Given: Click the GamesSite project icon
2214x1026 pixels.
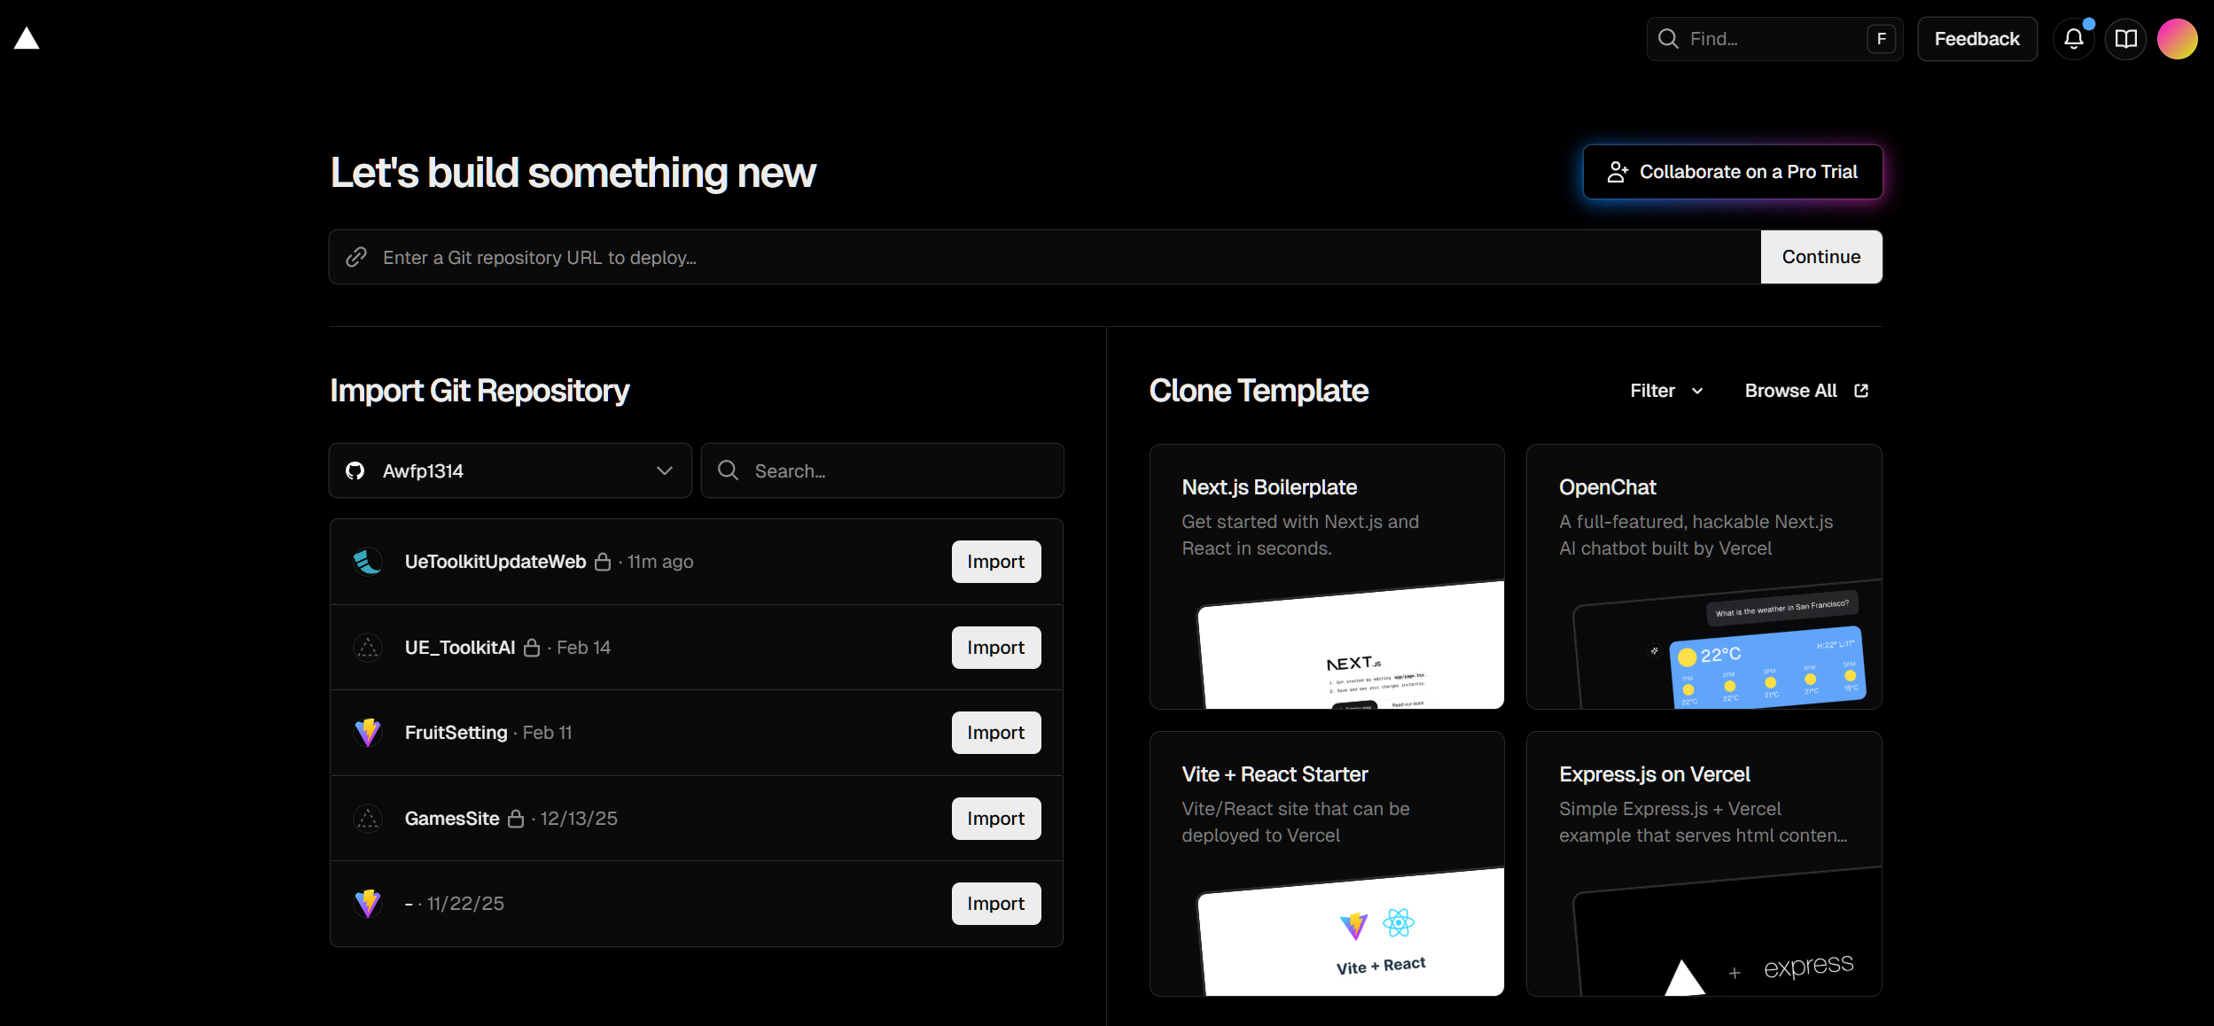Looking at the screenshot, I should 368,819.
